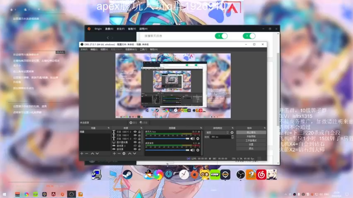This screenshot has height=198, width=353.
Task: Toggle visibility of 游戏源 2 source
Action: coord(135,146)
